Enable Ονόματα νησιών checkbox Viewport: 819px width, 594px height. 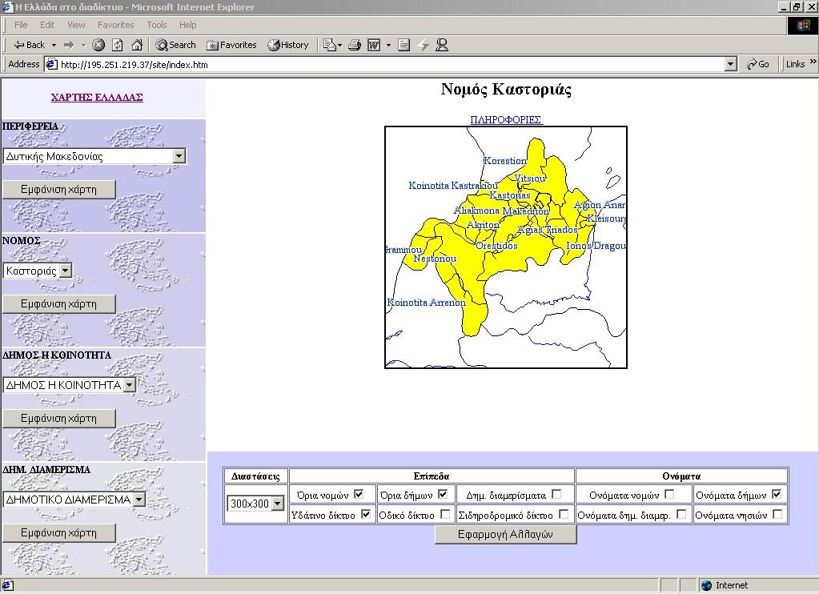(x=777, y=514)
